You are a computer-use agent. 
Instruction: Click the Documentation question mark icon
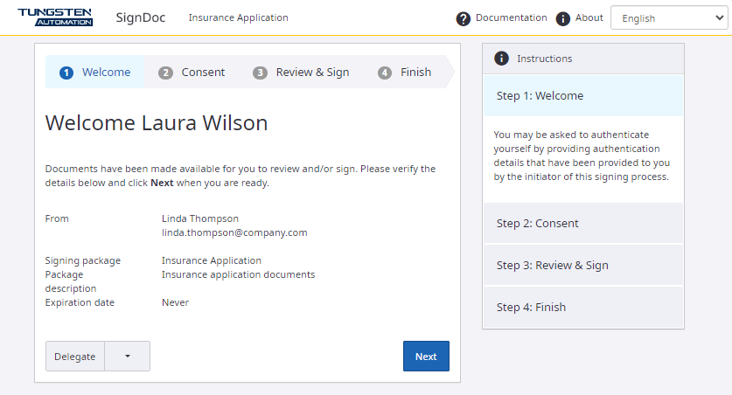(x=464, y=18)
